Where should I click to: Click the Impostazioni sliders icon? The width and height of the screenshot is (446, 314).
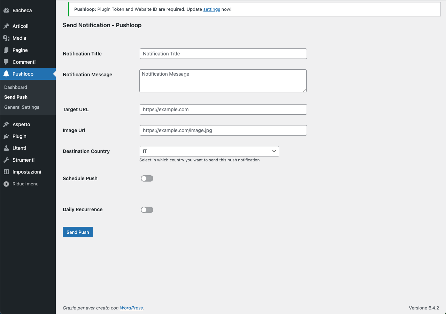pyautogui.click(x=6, y=172)
